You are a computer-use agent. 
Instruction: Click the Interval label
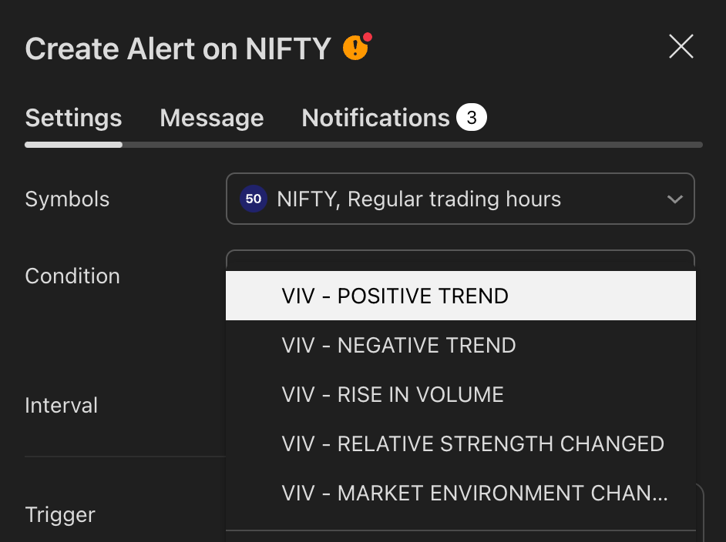click(61, 405)
